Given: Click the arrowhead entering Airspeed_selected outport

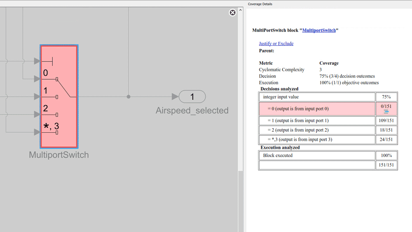Looking at the screenshot, I should click(175, 97).
